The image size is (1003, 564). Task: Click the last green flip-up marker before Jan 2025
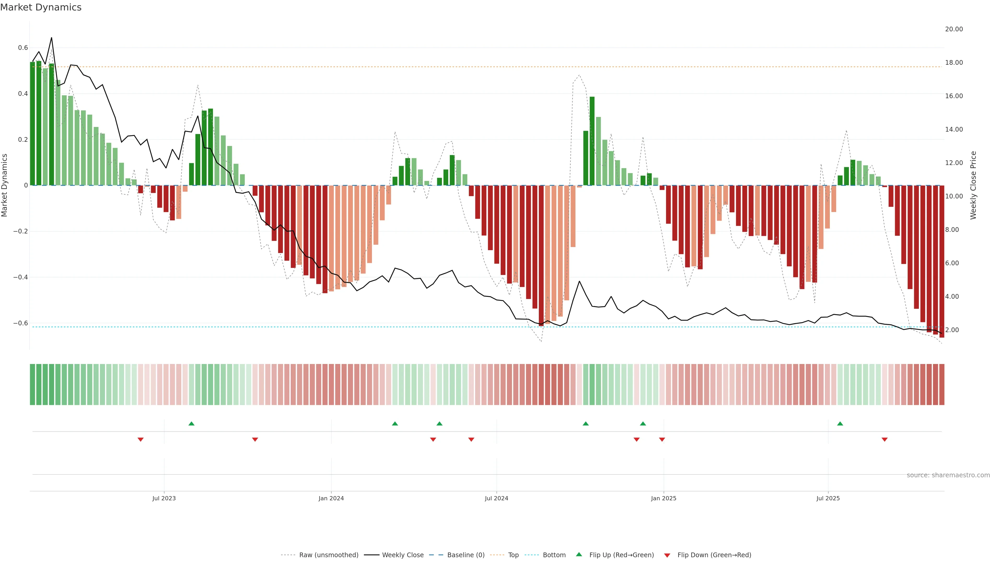click(643, 424)
